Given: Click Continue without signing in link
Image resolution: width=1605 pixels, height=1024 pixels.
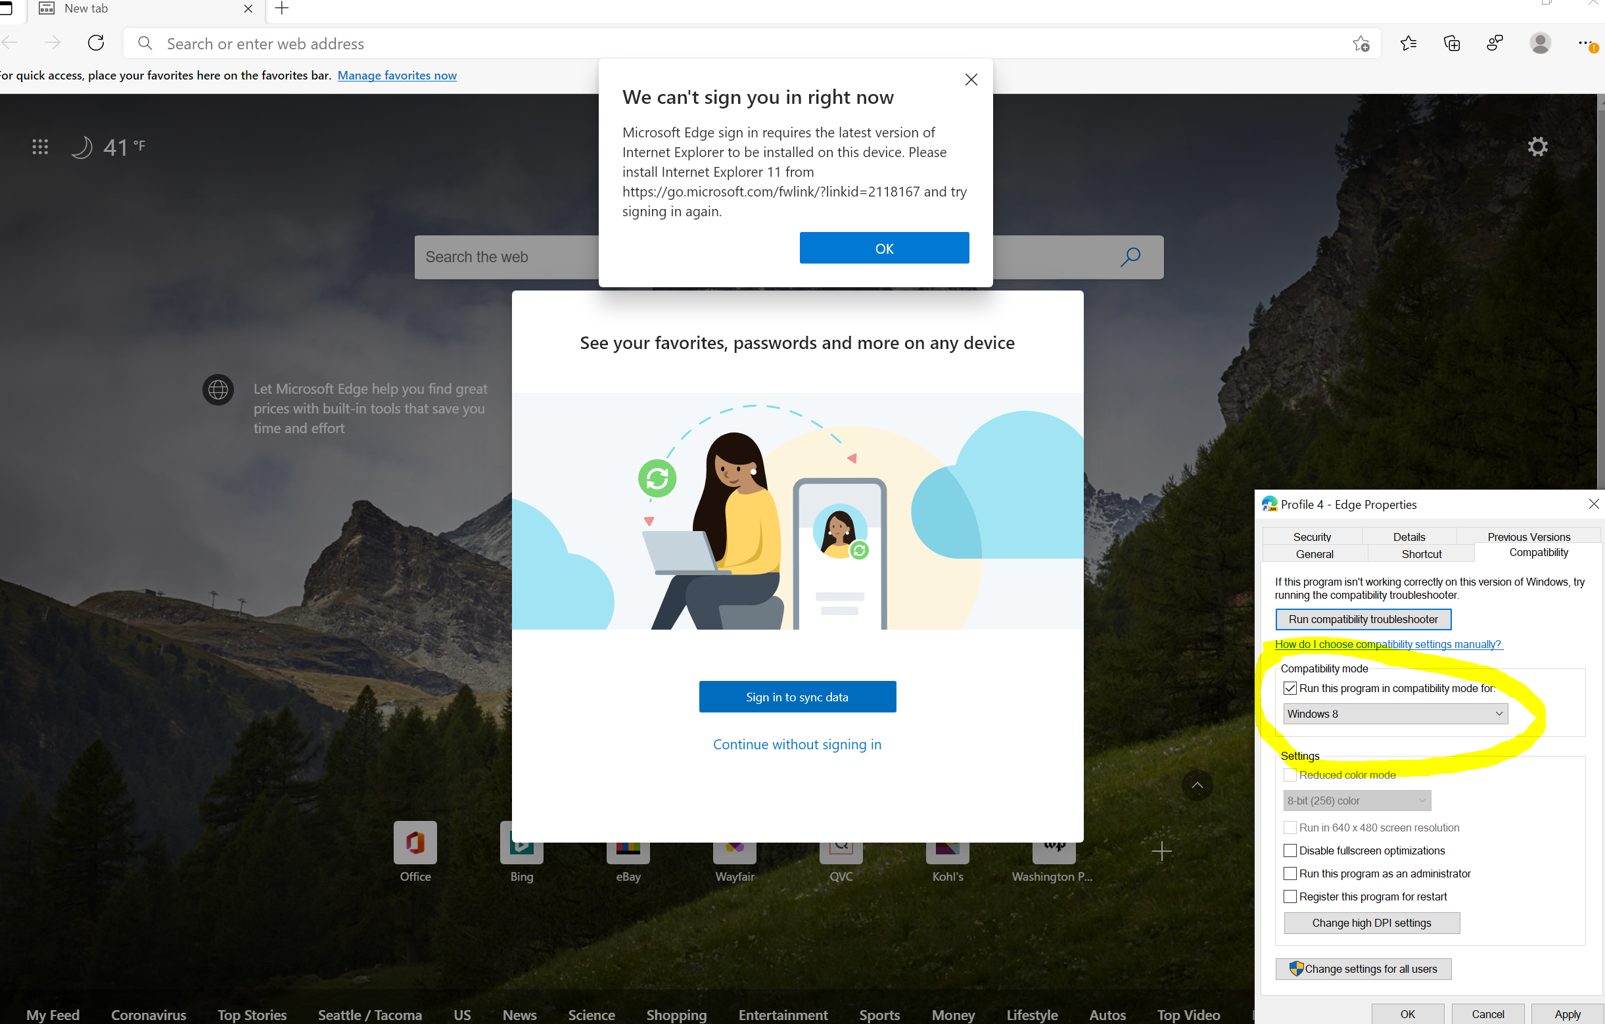Looking at the screenshot, I should (798, 743).
